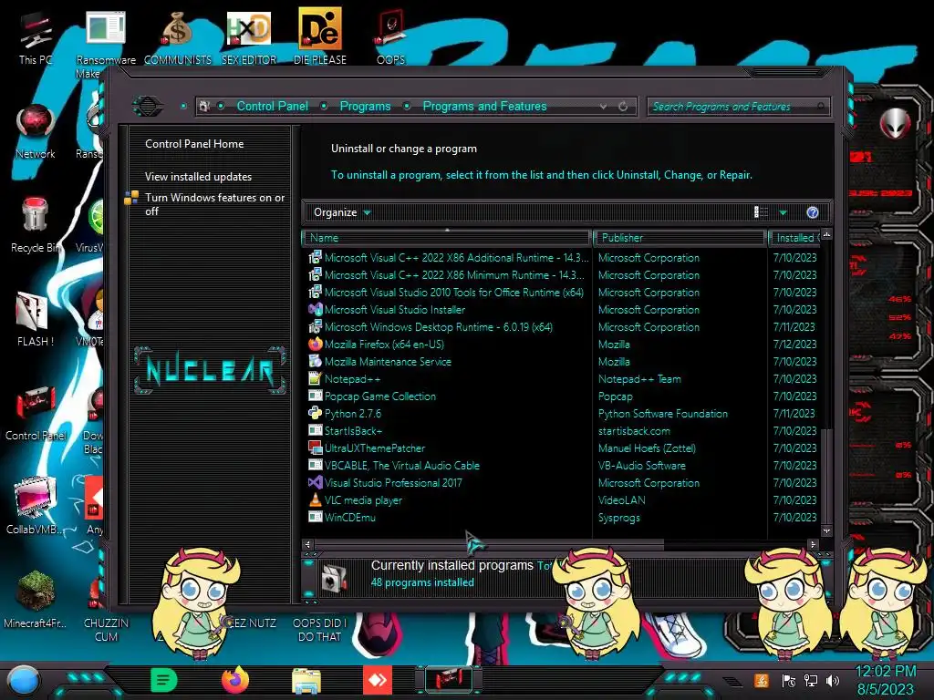Launch the green notes app in taskbar
This screenshot has width=934, height=700.
pyautogui.click(x=164, y=680)
